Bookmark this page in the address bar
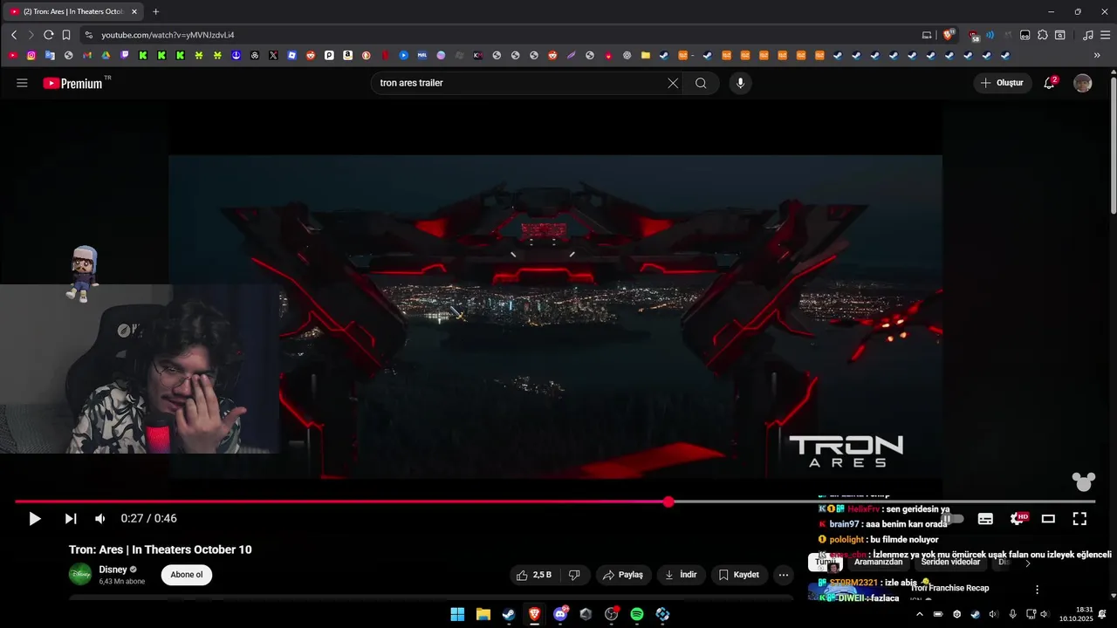This screenshot has height=628, width=1117. click(66, 35)
